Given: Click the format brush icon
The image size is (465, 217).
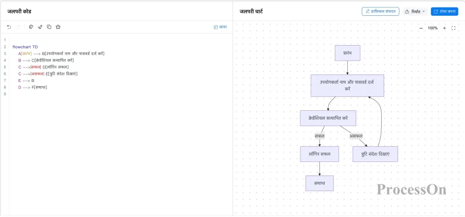Looking at the screenshot, I should click(40, 27).
